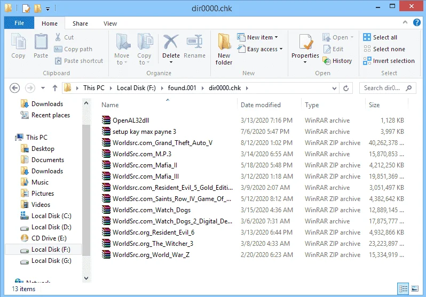Collapse the ribbon with the caret icon
Image resolution: width=426 pixels, height=297 pixels.
405,22
